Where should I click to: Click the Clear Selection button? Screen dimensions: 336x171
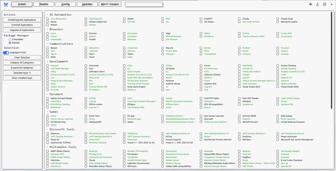[x=22, y=57]
